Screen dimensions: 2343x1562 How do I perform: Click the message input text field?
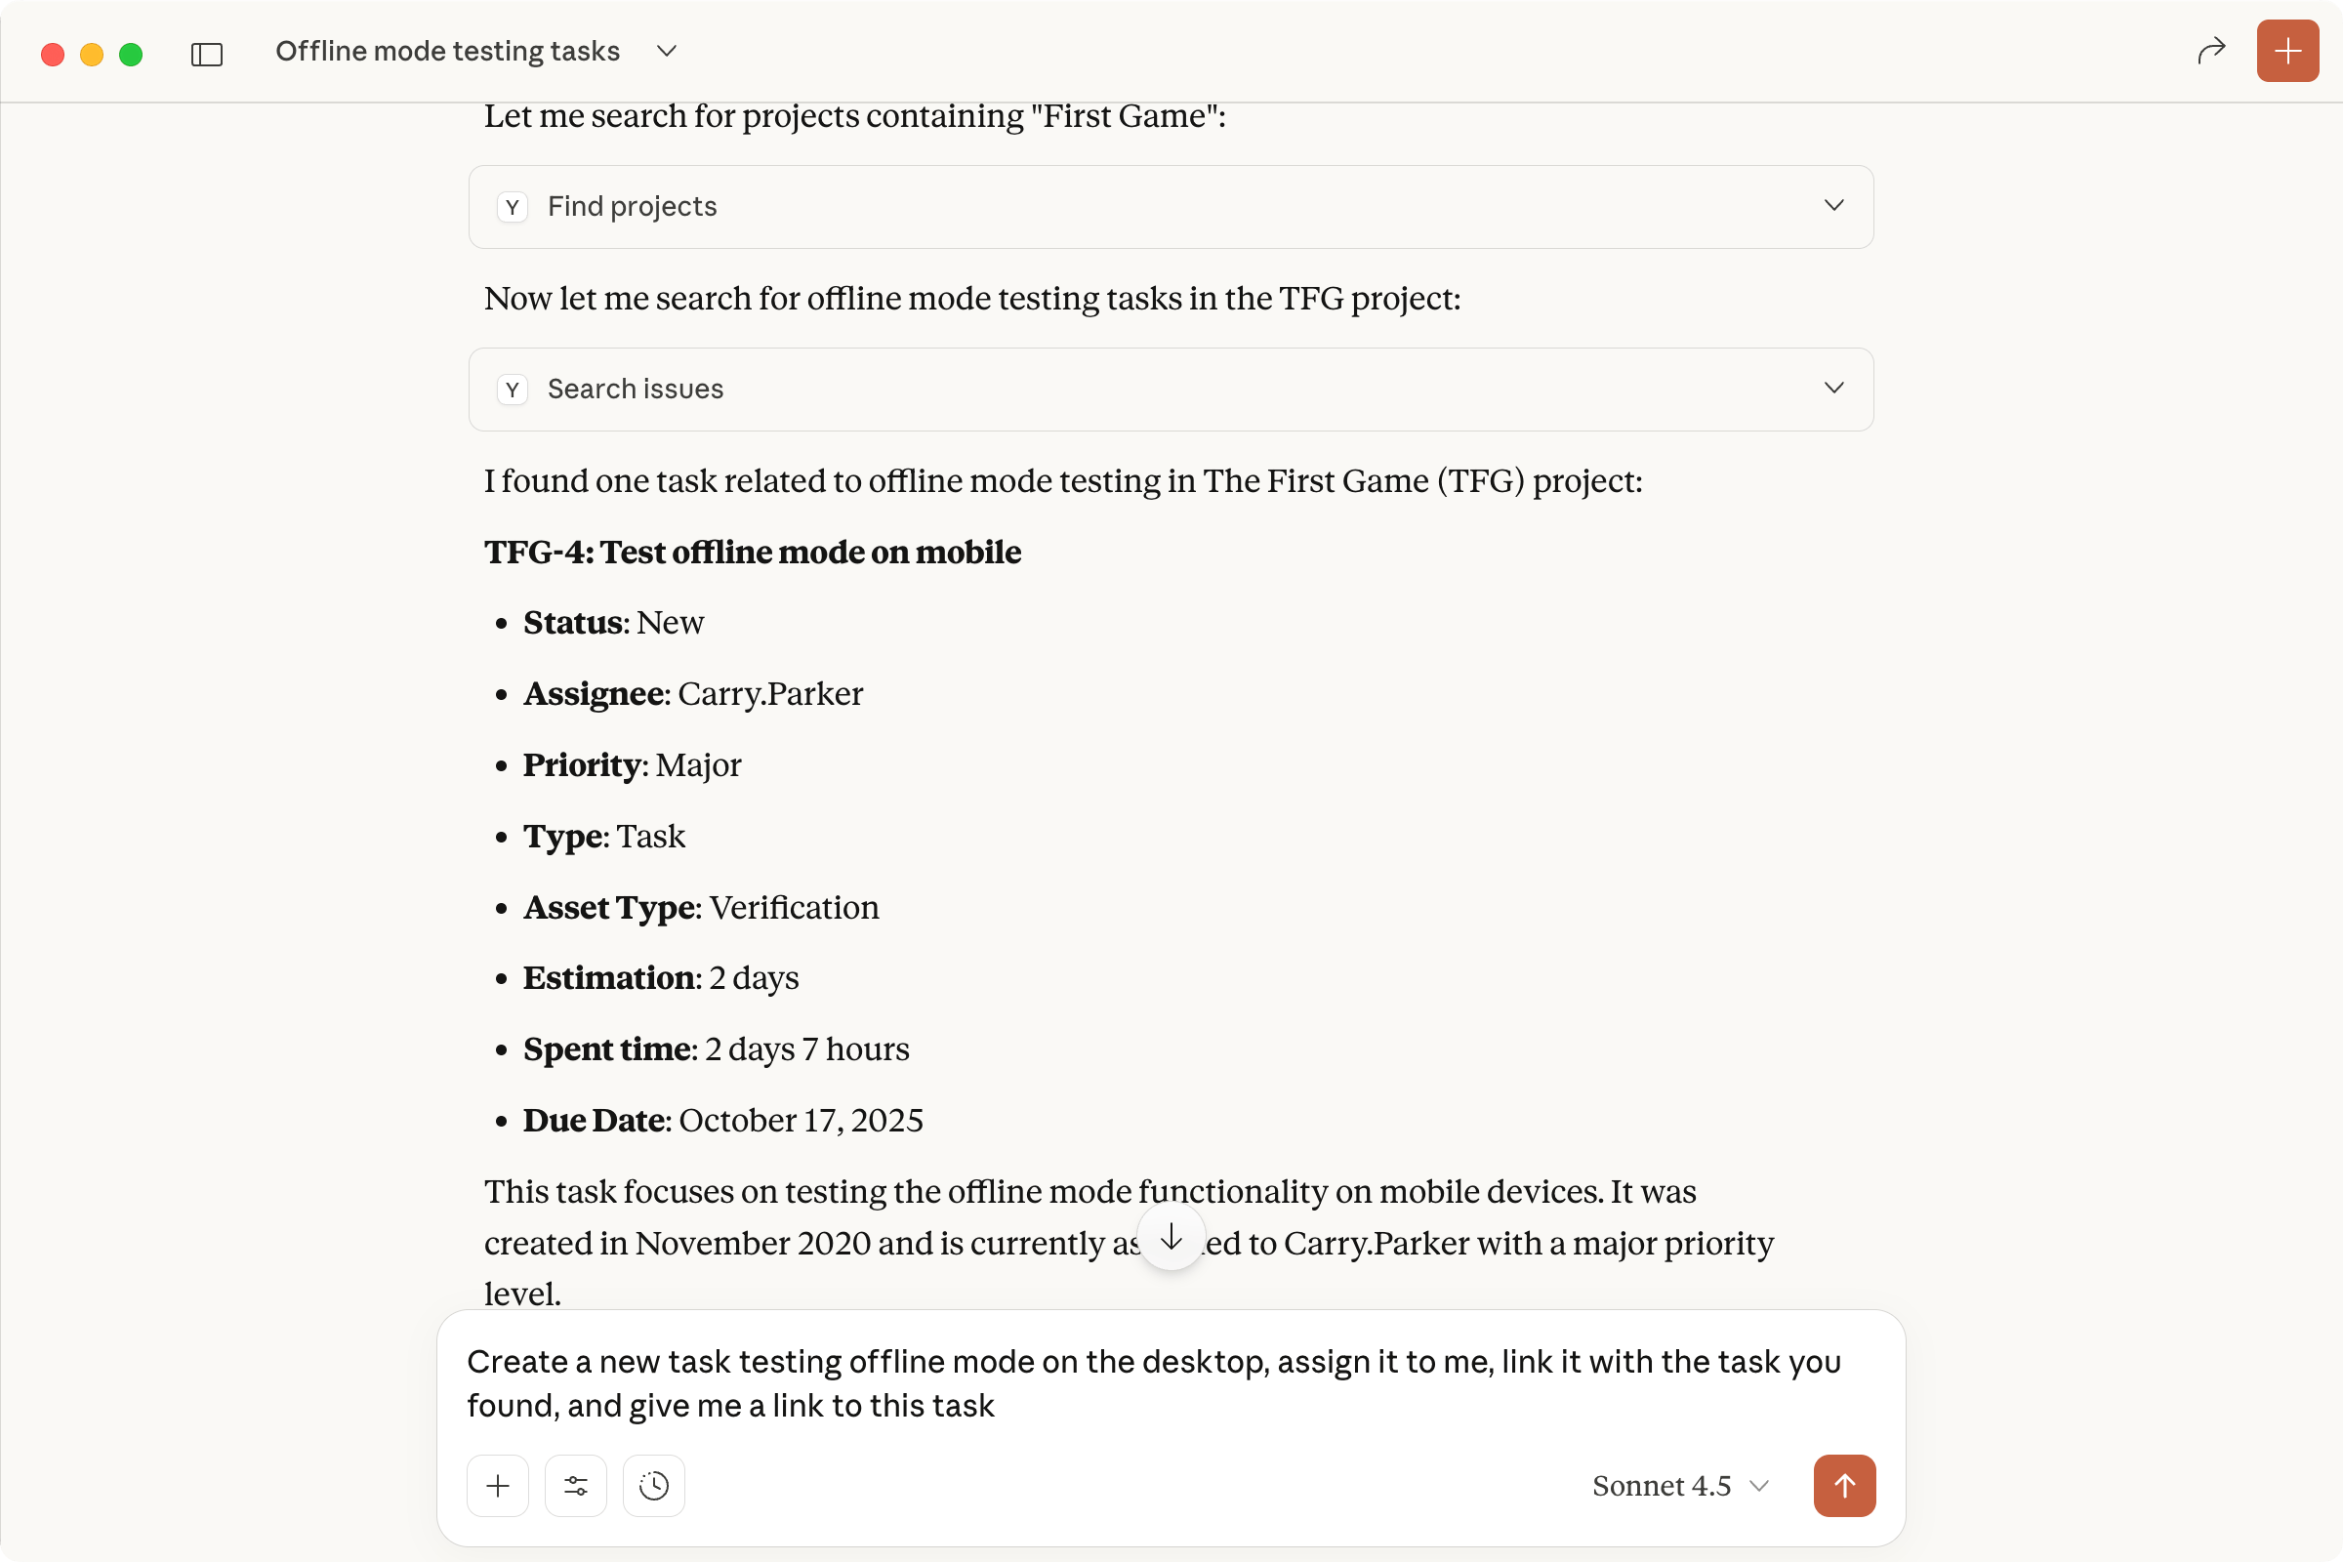point(1156,1382)
